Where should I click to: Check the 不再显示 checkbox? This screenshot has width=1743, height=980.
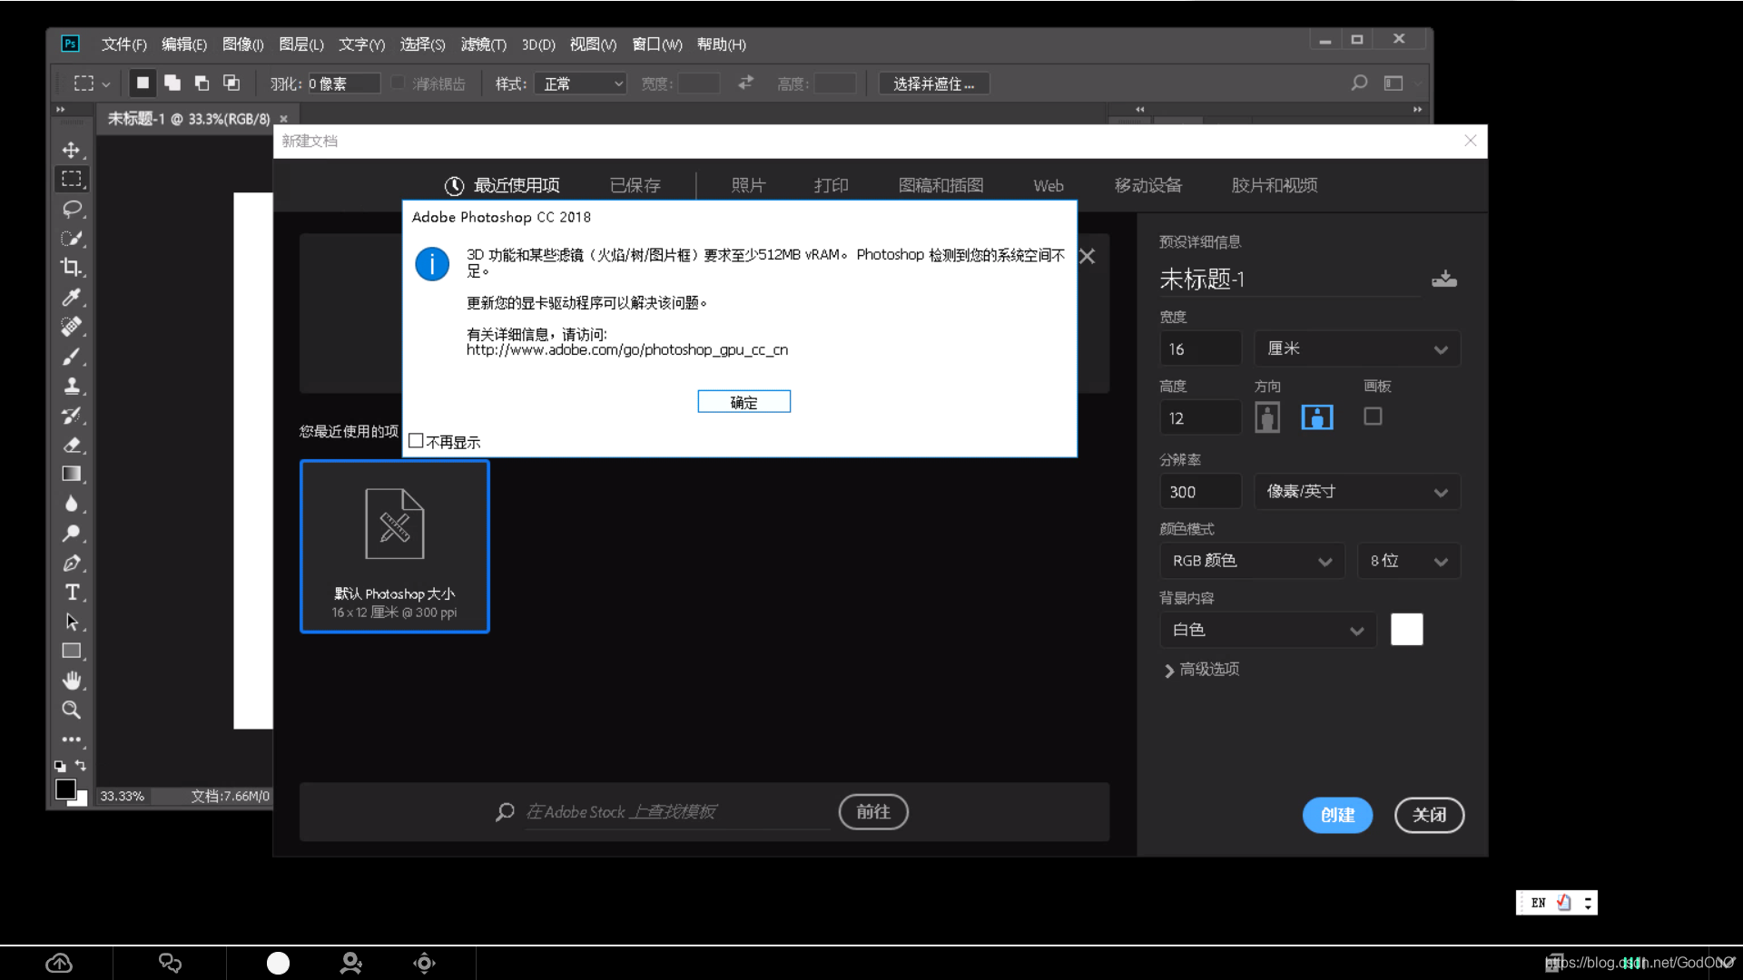point(416,441)
